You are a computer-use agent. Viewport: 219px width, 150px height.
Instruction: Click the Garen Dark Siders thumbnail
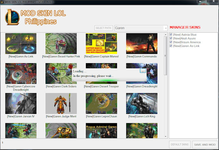tap(59, 73)
